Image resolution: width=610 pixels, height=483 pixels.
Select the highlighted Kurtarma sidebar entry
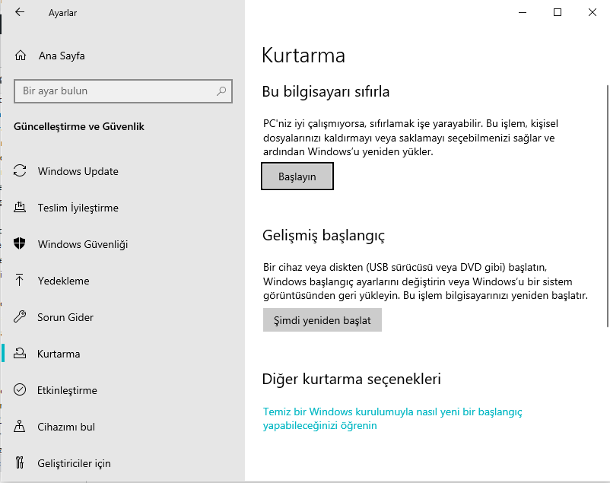59,354
